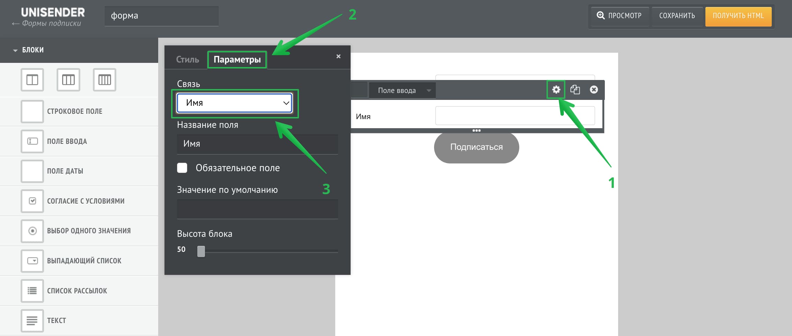
Task: Click the Получить HTML button
Action: click(x=738, y=16)
